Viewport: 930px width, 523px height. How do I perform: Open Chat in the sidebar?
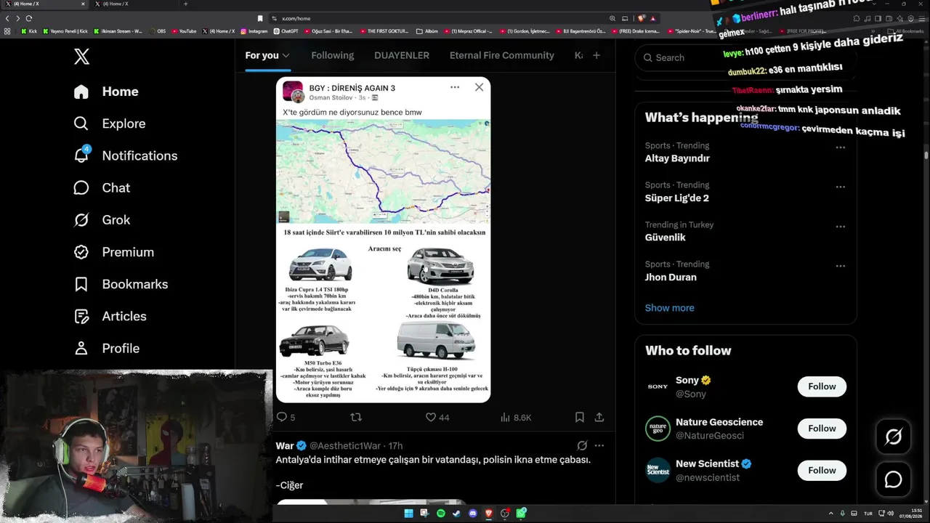pyautogui.click(x=102, y=187)
